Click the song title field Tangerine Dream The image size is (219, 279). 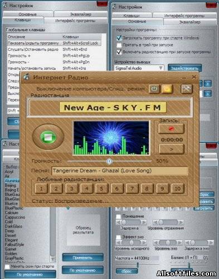(120, 171)
